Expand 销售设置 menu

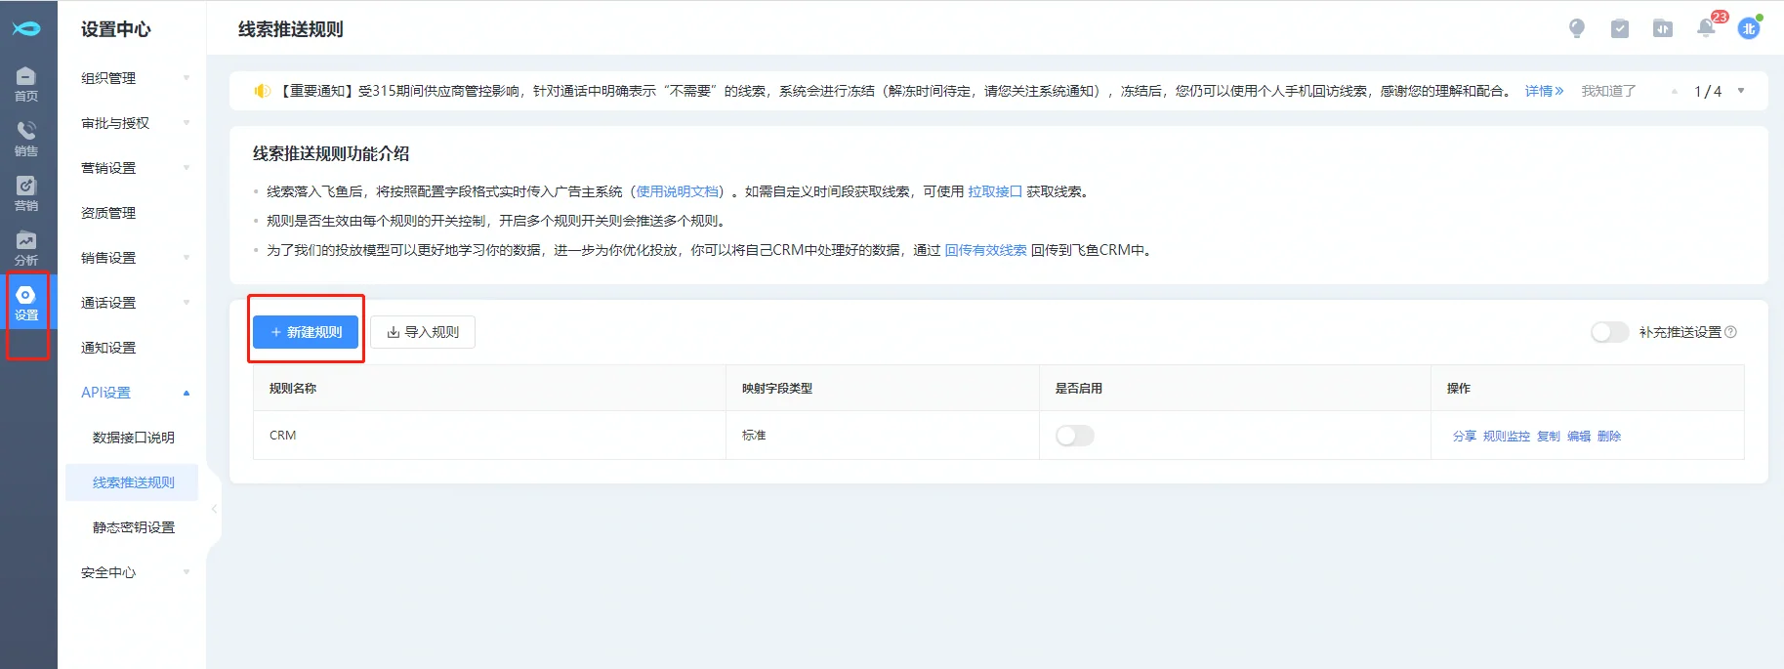(x=136, y=258)
